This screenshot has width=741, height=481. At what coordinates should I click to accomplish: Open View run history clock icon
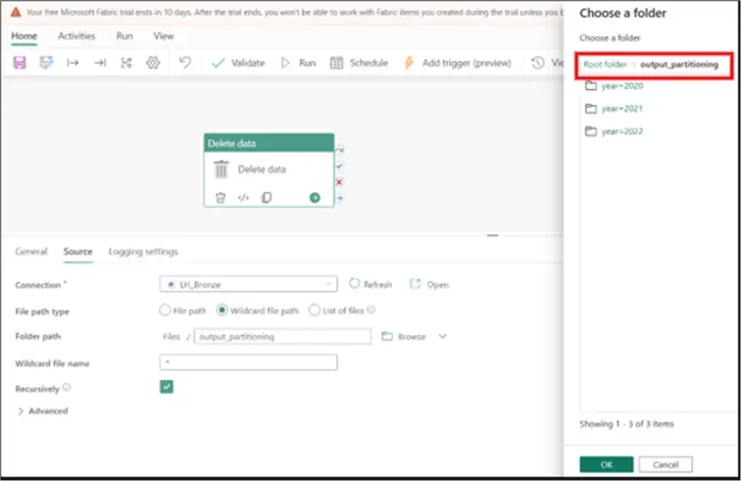(538, 63)
